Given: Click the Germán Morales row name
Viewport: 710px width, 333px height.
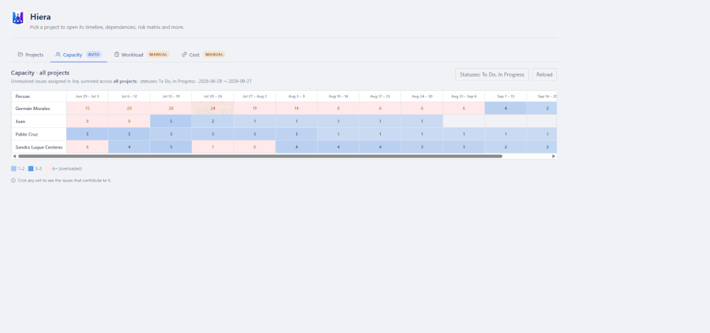Looking at the screenshot, I should [33, 109].
